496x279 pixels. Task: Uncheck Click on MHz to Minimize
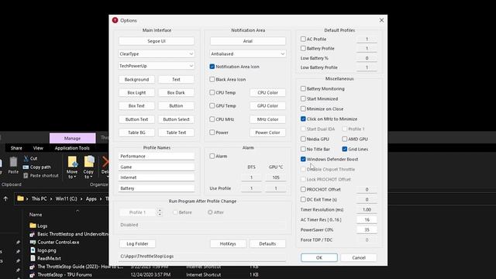pyautogui.click(x=303, y=119)
